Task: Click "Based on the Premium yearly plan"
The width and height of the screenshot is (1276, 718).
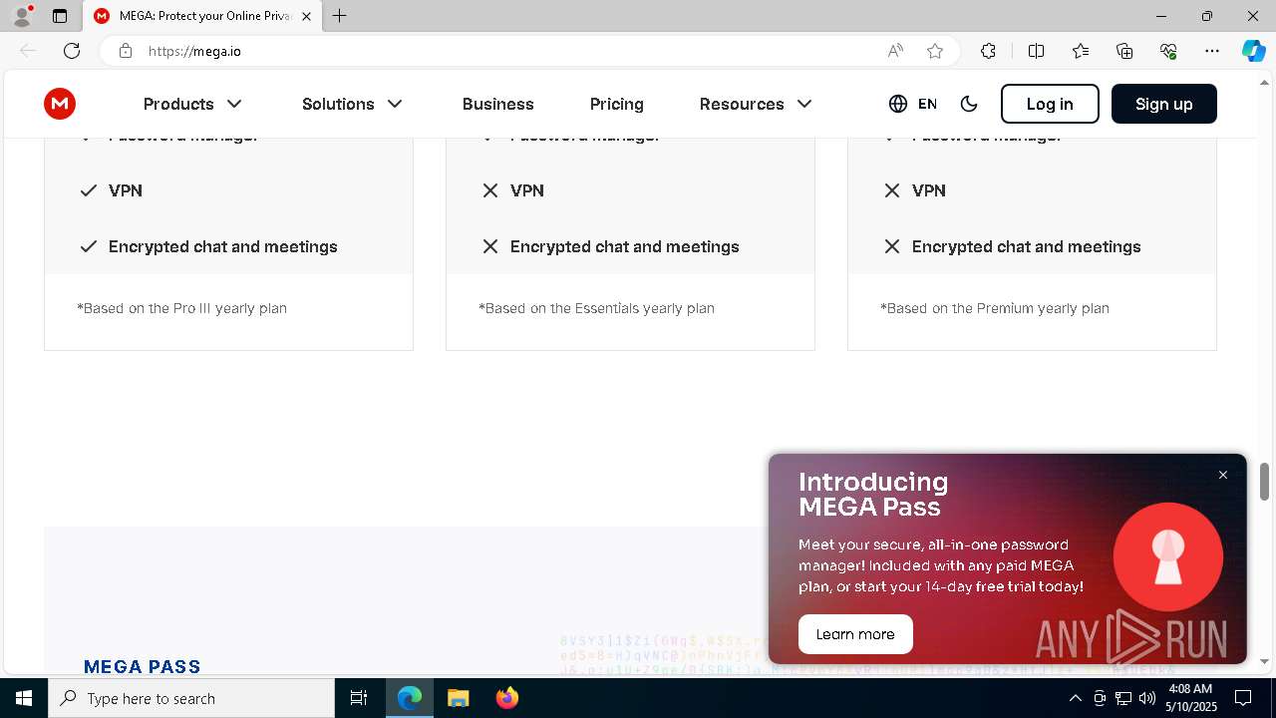Action: (995, 308)
